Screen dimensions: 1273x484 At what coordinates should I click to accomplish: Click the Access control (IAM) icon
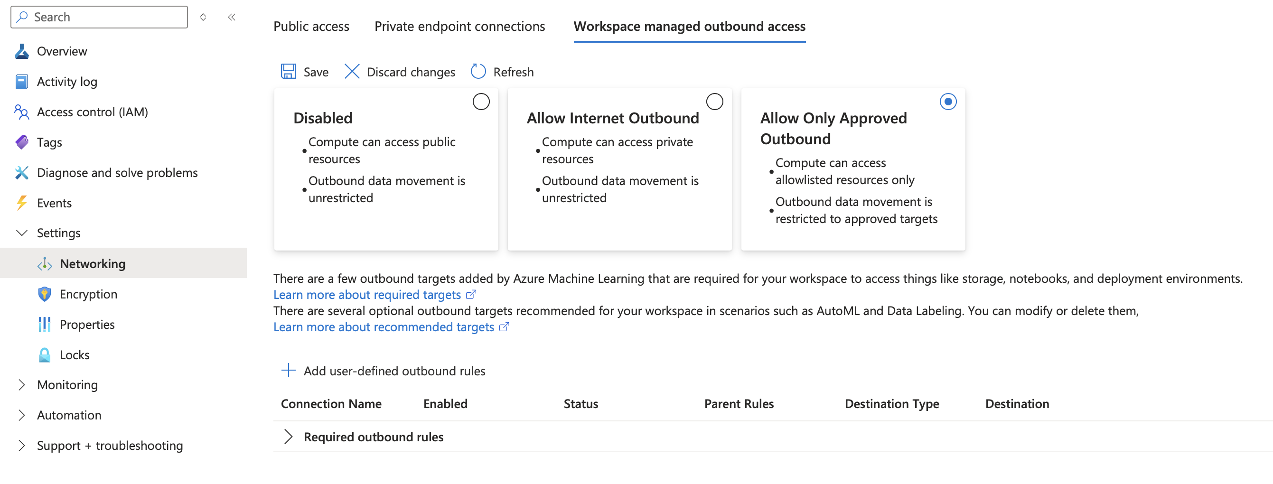click(22, 112)
